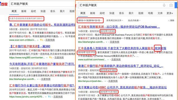Open the 更多» tab menu
This screenshot has height=100, width=178.
coord(170,13)
